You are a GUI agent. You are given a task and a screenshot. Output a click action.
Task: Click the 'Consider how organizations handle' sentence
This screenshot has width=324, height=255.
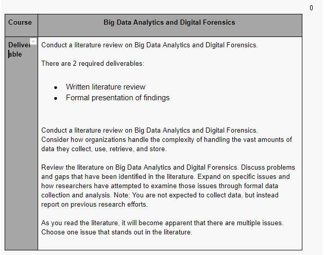(166, 140)
